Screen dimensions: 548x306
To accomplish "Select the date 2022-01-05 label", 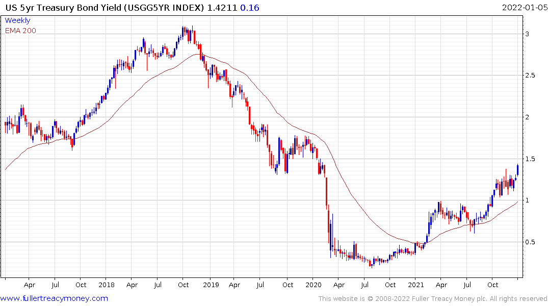I will (x=525, y=7).
